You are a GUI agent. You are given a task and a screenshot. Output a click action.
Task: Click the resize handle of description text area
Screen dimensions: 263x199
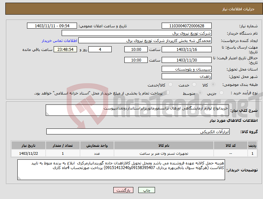[x=48, y=114]
